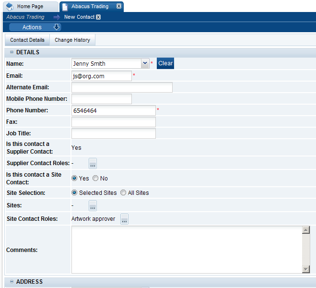
Task: Select the Abacus Trading tab
Action: pos(92,7)
